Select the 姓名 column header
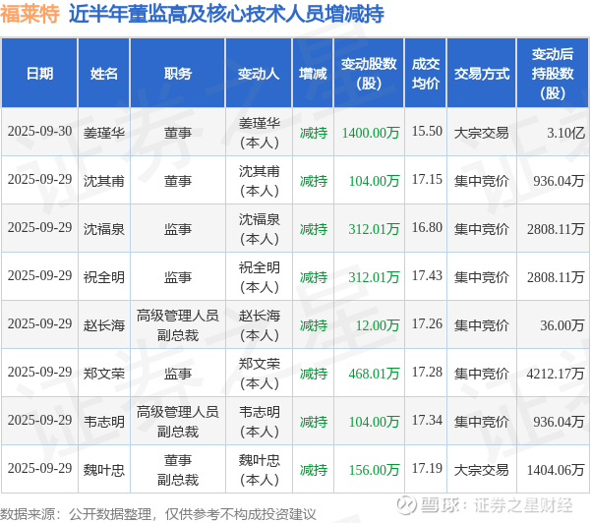 tap(104, 74)
